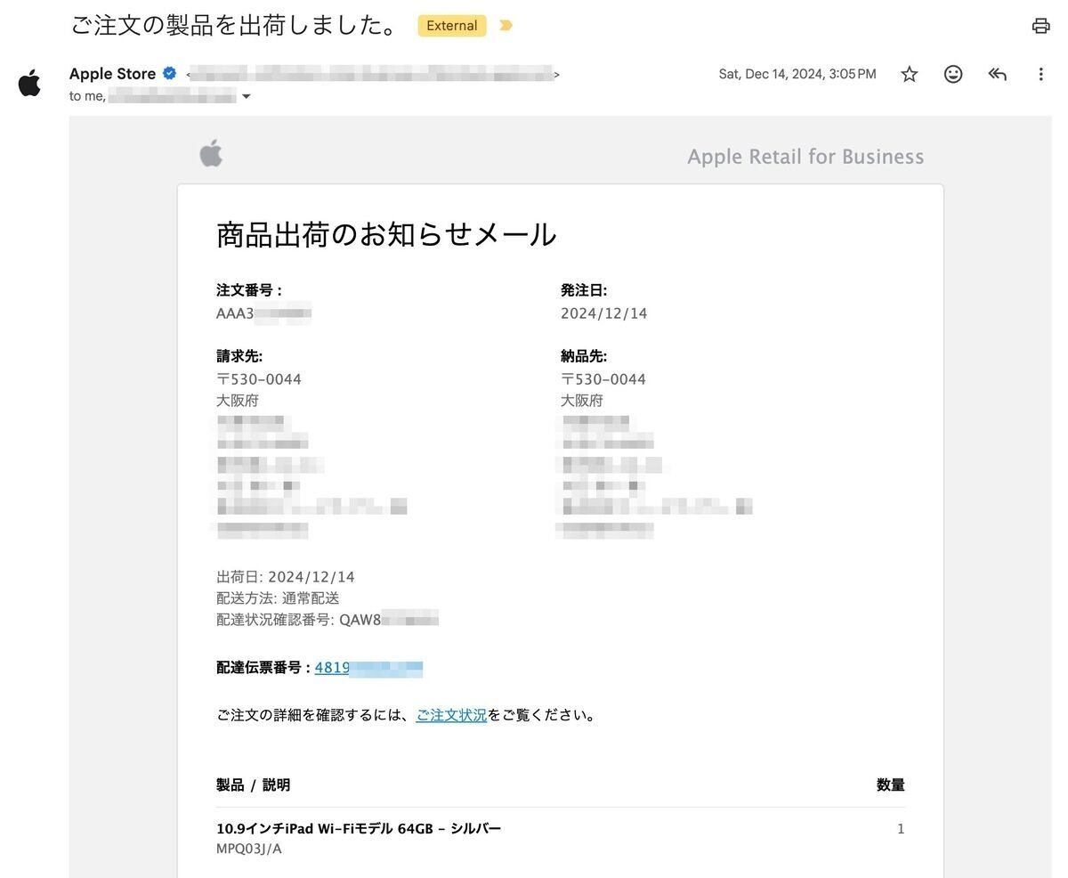Print this email via printer icon
The width and height of the screenshot is (1068, 878).
tap(1040, 26)
